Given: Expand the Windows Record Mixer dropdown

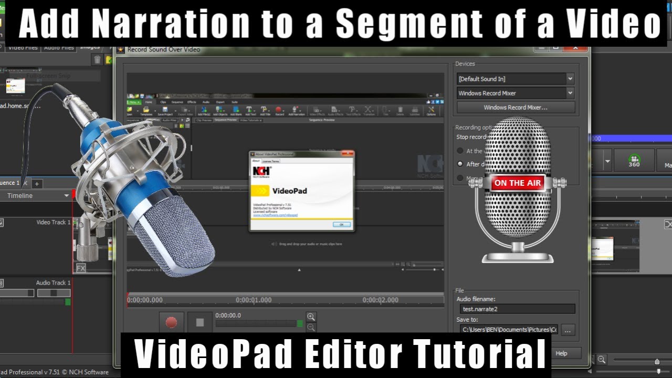Looking at the screenshot, I should pos(516,93).
